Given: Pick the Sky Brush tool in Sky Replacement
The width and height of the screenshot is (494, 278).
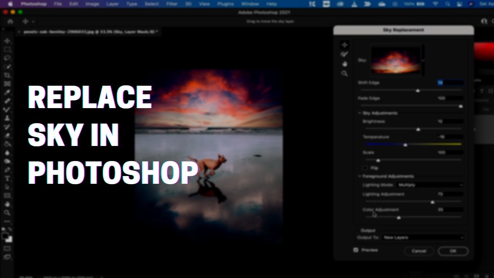Looking at the screenshot, I should tap(344, 54).
